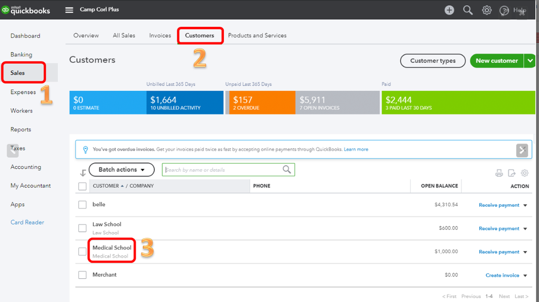Select all customers checkbox in header
Screen dimensions: 539x302
tap(82, 186)
